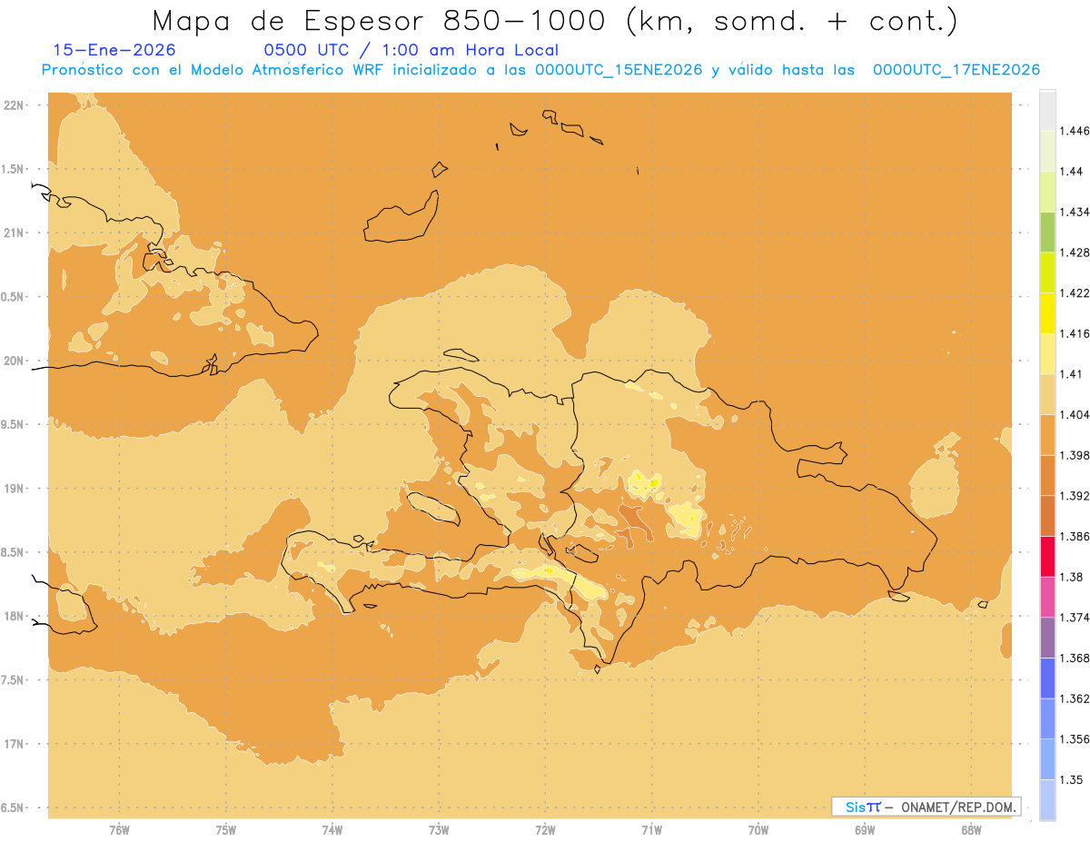The height and width of the screenshot is (842, 1090).
Task: Click the colorbar value "1.35"
Action: pyautogui.click(x=1069, y=779)
